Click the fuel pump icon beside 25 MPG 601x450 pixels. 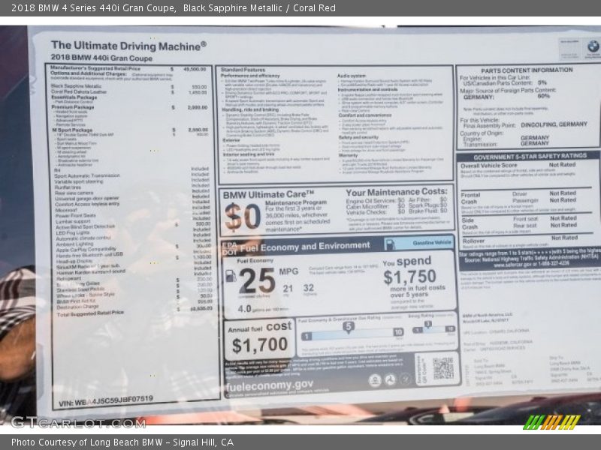click(x=231, y=276)
